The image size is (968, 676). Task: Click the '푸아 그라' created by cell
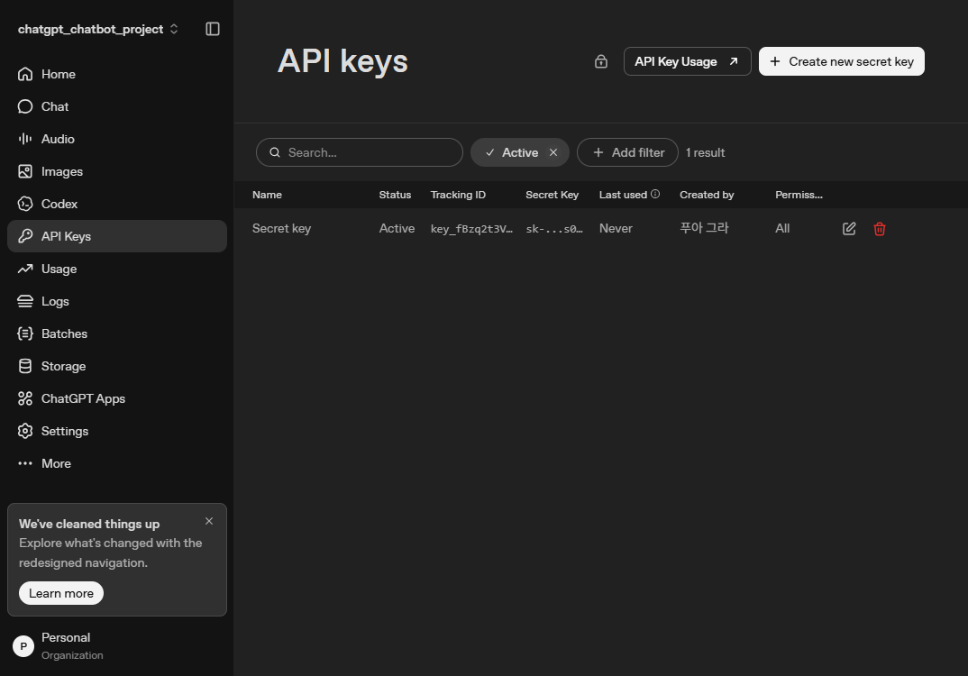tap(705, 228)
